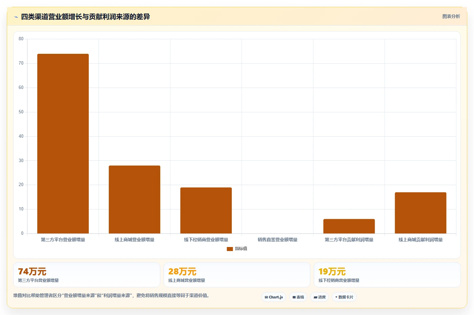Click the 线上商城营业额增量 caption under 28万元
Image resolution: width=474 pixels, height=315 pixels.
point(187,280)
